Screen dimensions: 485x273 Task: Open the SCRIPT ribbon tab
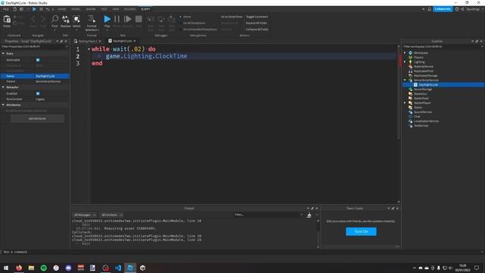145,9
